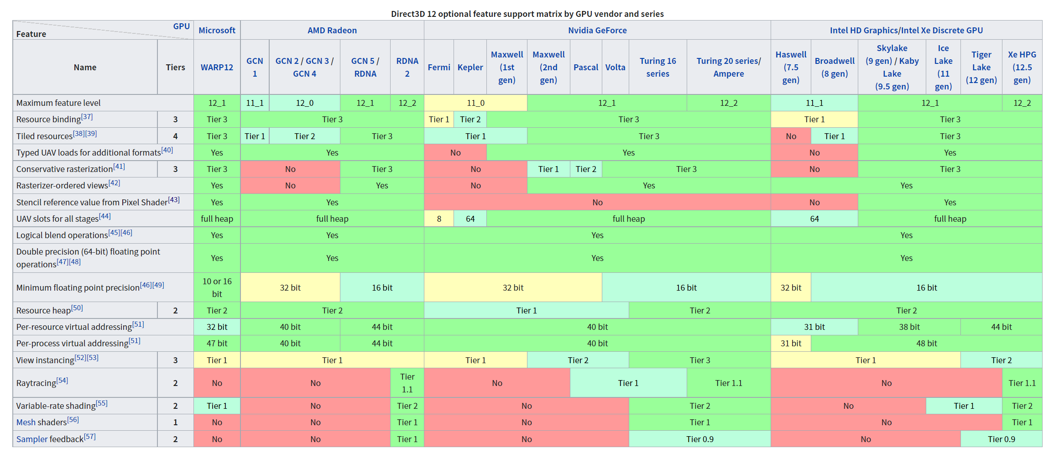Screen dimensions: 1054x459
Task: Open the Mesh shaders feature link
Action: click(26, 422)
